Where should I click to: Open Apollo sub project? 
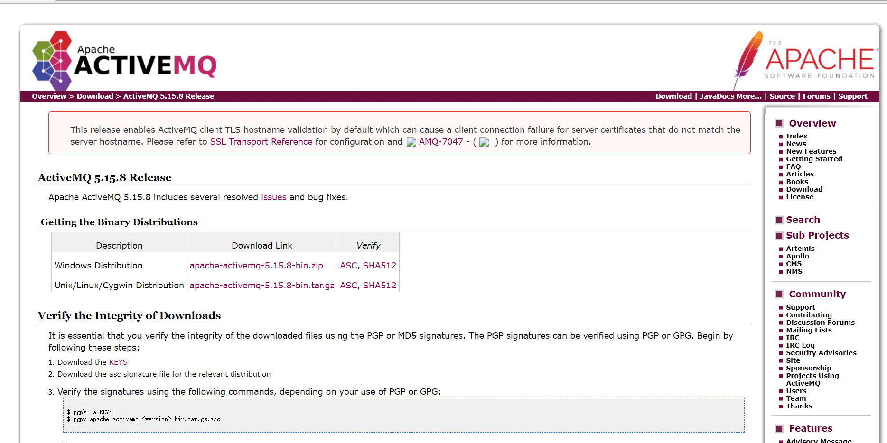coord(797,256)
